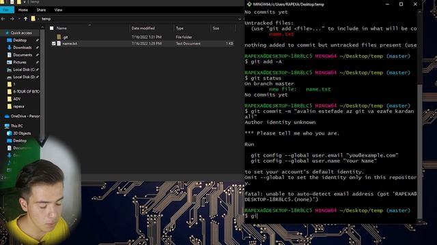Click 'Author identity unknown' in terminal

coord(280,122)
